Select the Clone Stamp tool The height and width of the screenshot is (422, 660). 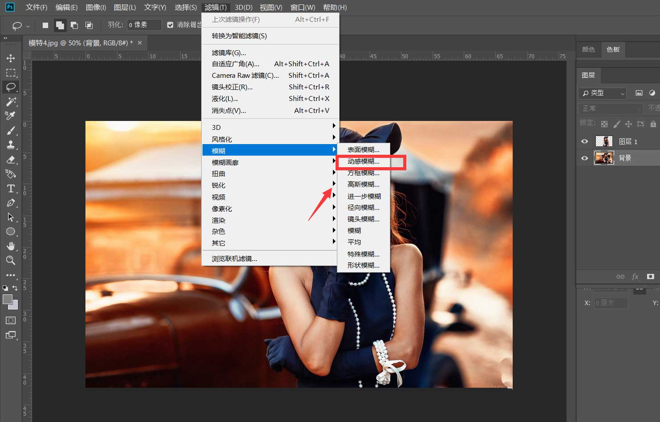11,145
